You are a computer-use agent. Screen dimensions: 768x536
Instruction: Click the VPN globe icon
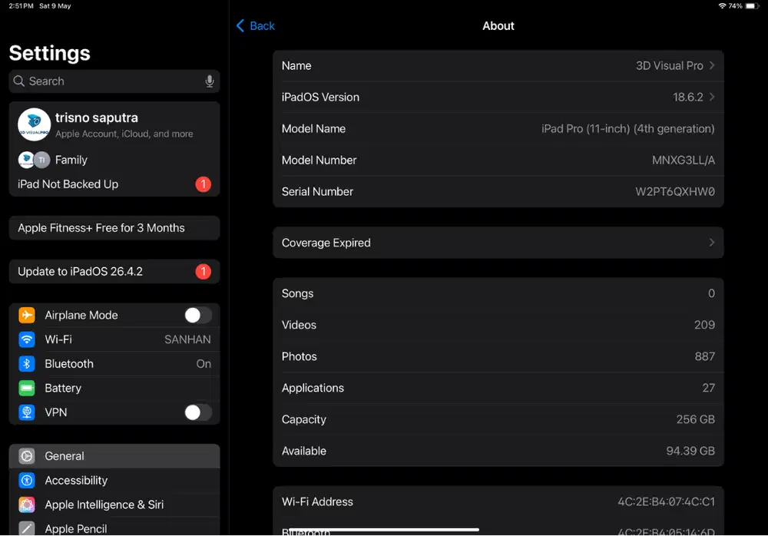coord(26,412)
